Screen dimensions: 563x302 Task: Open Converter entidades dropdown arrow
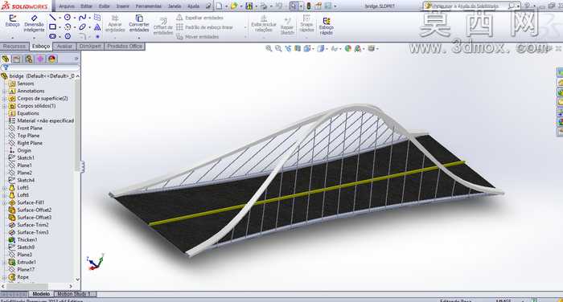pos(139,38)
